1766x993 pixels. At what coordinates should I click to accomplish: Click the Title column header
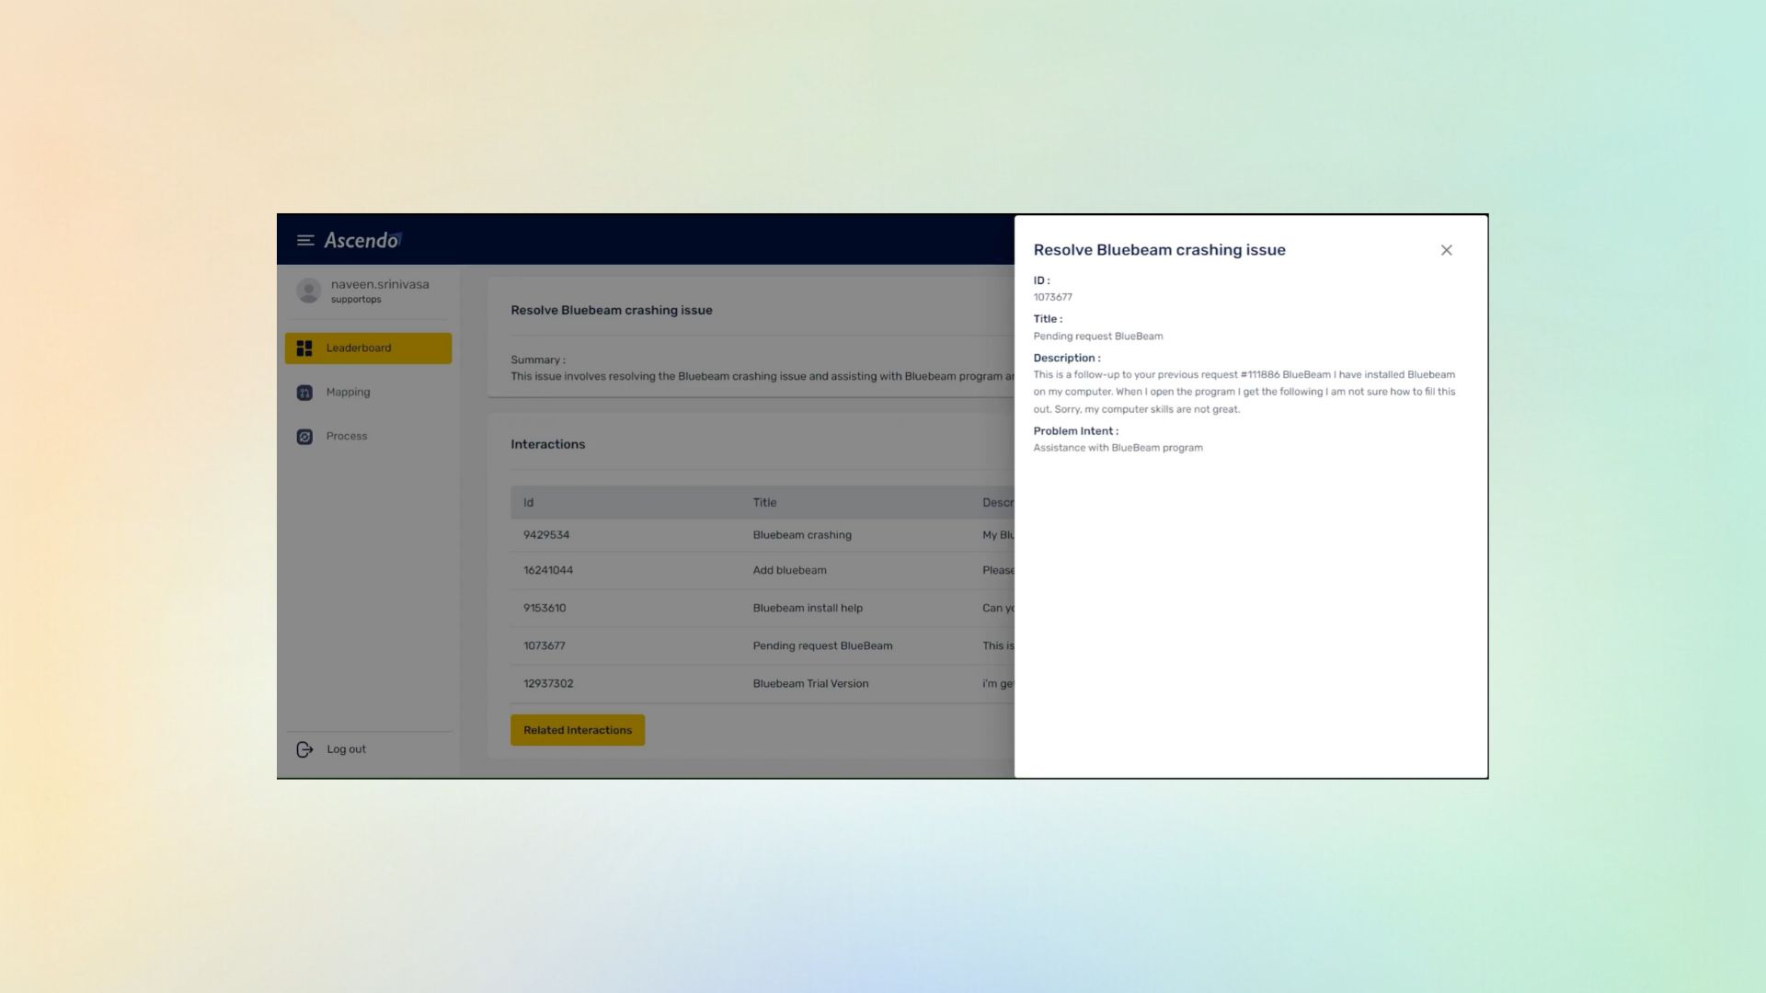[764, 503]
